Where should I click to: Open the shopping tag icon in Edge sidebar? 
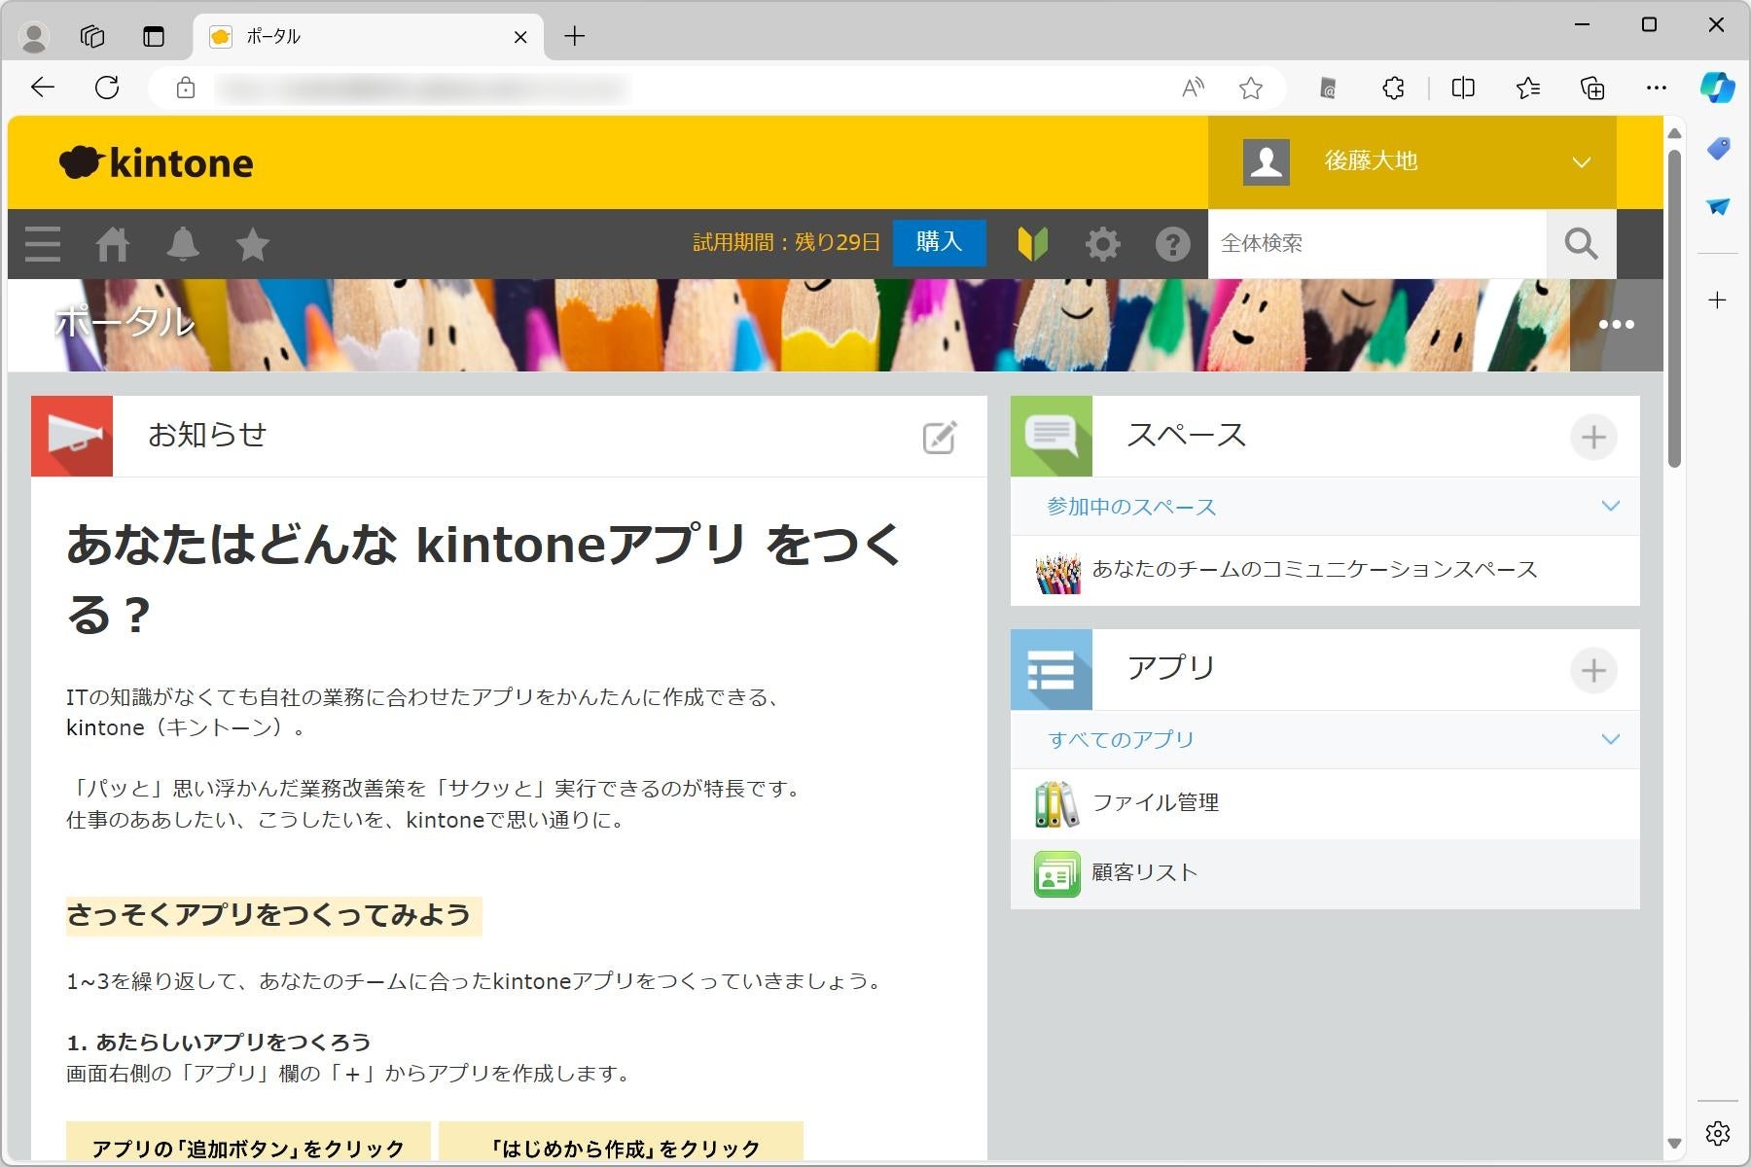click(x=1718, y=149)
